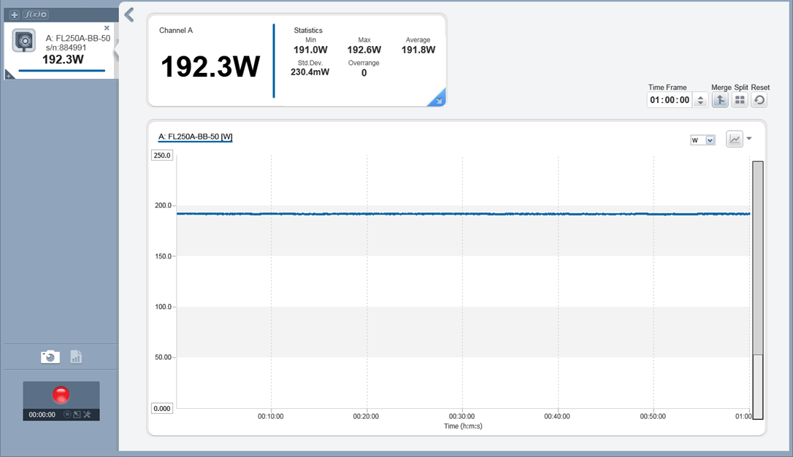
Task: Click the FL250A-BB-50 sensor head icon
Action: click(x=24, y=42)
